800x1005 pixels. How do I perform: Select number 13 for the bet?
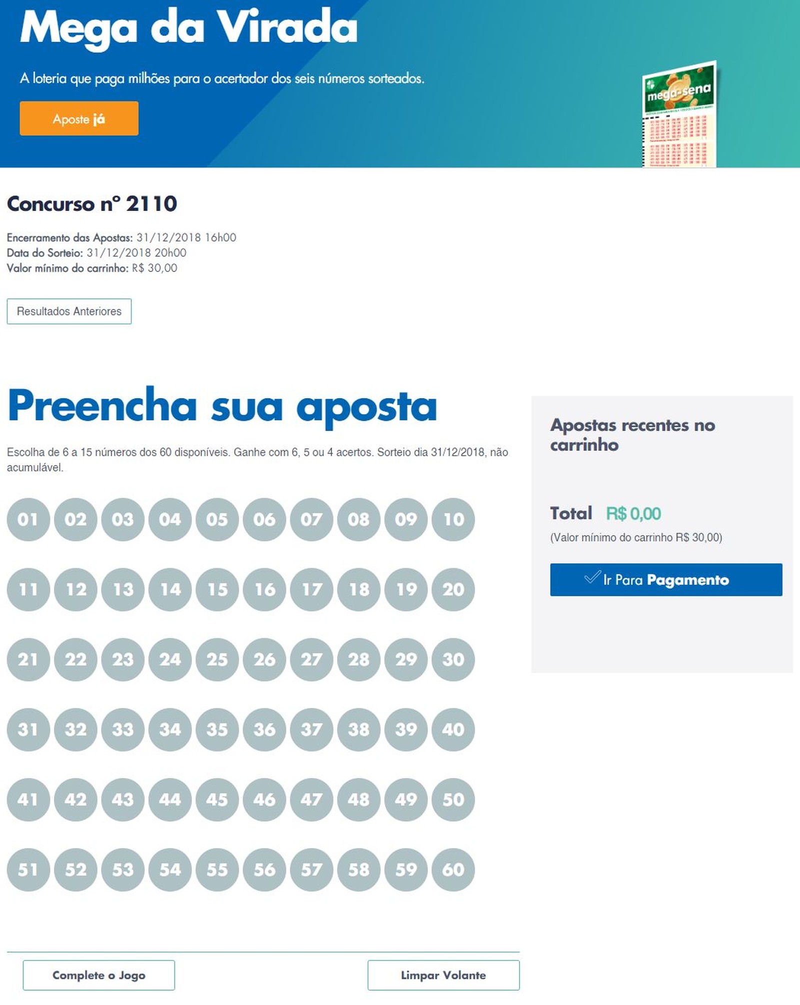pos(122,589)
